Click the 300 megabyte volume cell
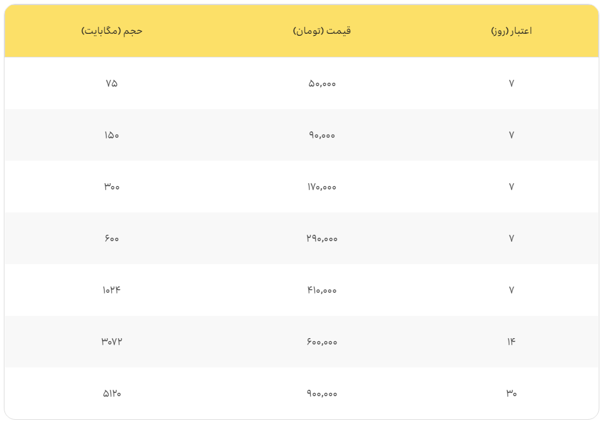This screenshot has height=423, width=607. (x=112, y=186)
